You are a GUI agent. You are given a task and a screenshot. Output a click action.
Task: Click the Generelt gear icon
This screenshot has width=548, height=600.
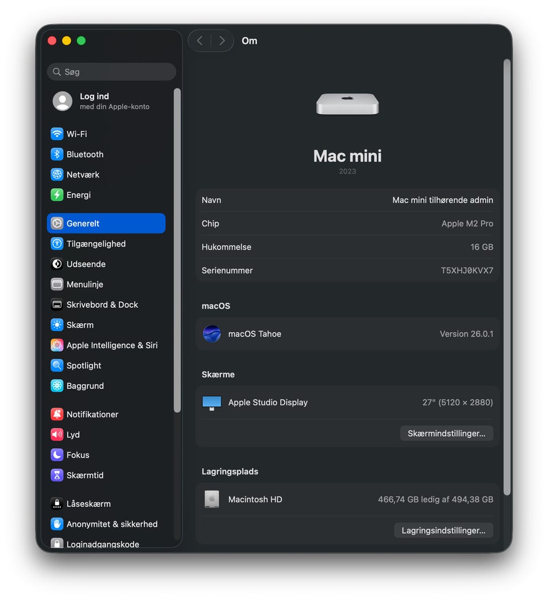click(x=57, y=223)
